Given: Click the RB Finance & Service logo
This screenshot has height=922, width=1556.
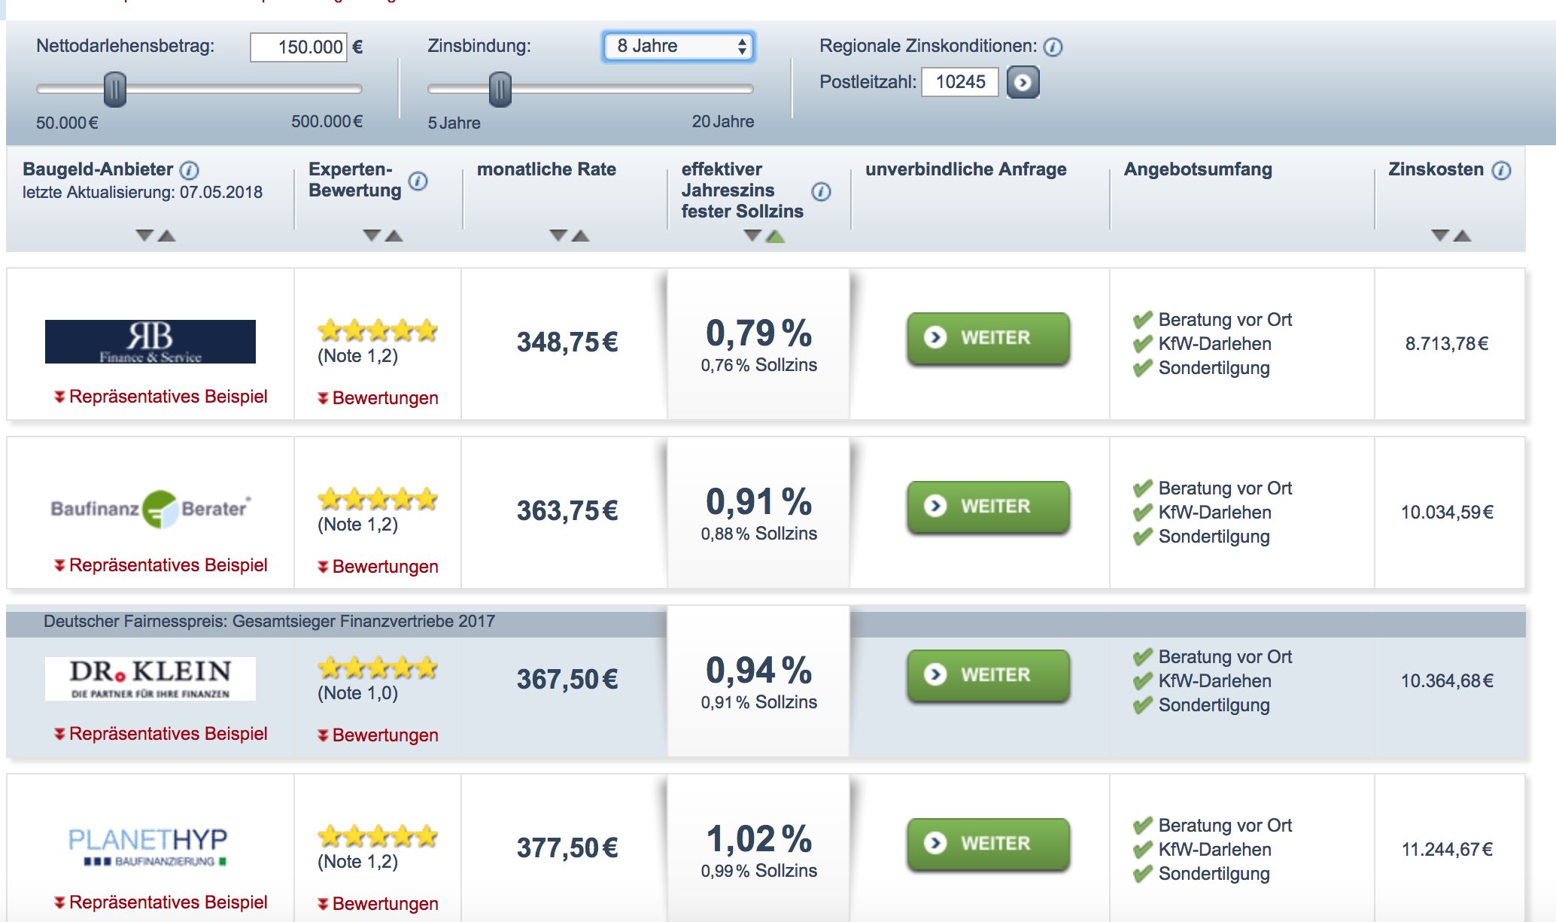Looking at the screenshot, I should (150, 342).
